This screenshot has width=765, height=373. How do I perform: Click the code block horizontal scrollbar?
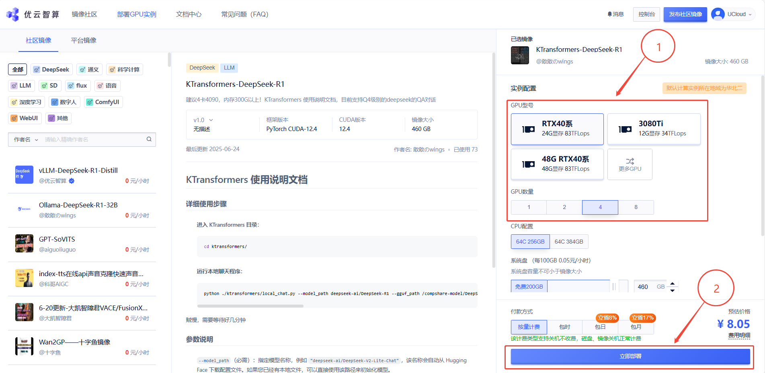click(250, 306)
